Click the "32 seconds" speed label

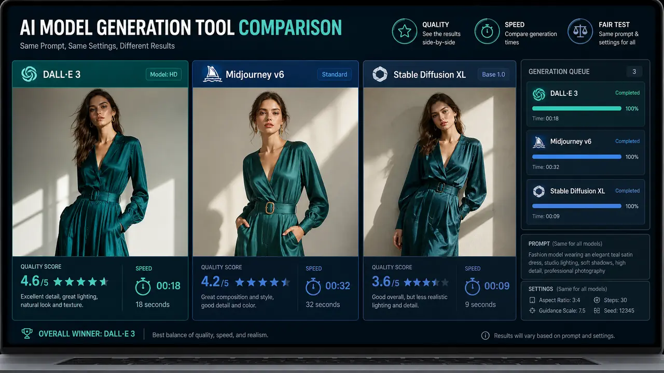(323, 305)
